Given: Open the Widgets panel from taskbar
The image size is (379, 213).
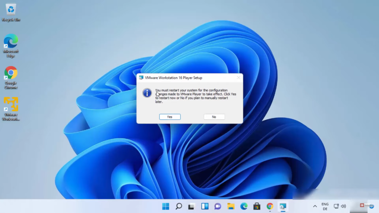Looking at the screenshot, I should click(205, 206).
